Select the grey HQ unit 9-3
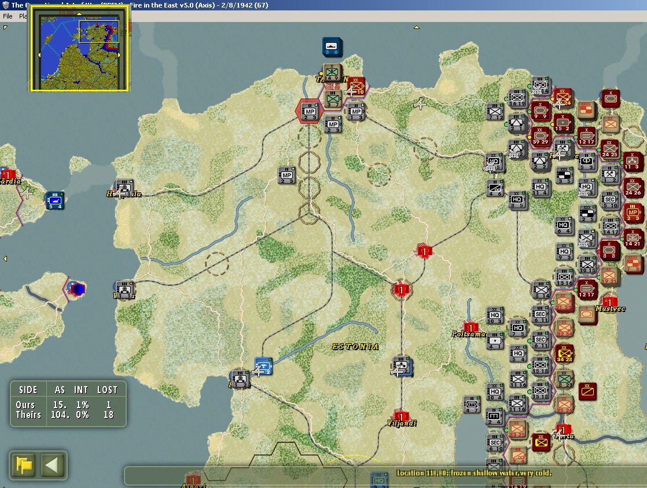Screen dimensions: 647x488 [564, 252]
